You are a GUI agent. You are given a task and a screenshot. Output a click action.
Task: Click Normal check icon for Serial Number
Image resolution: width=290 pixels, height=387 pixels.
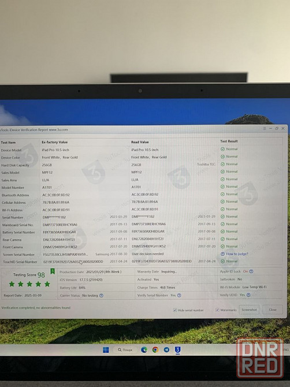[x=222, y=217]
